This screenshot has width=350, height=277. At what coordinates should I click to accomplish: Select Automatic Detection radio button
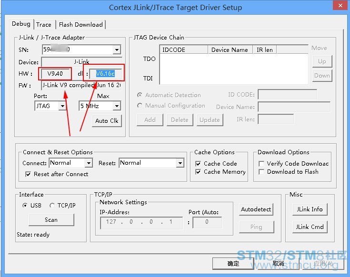(140, 95)
